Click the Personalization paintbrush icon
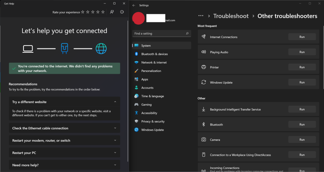Screen dimensions: 324x172 tap(136, 71)
